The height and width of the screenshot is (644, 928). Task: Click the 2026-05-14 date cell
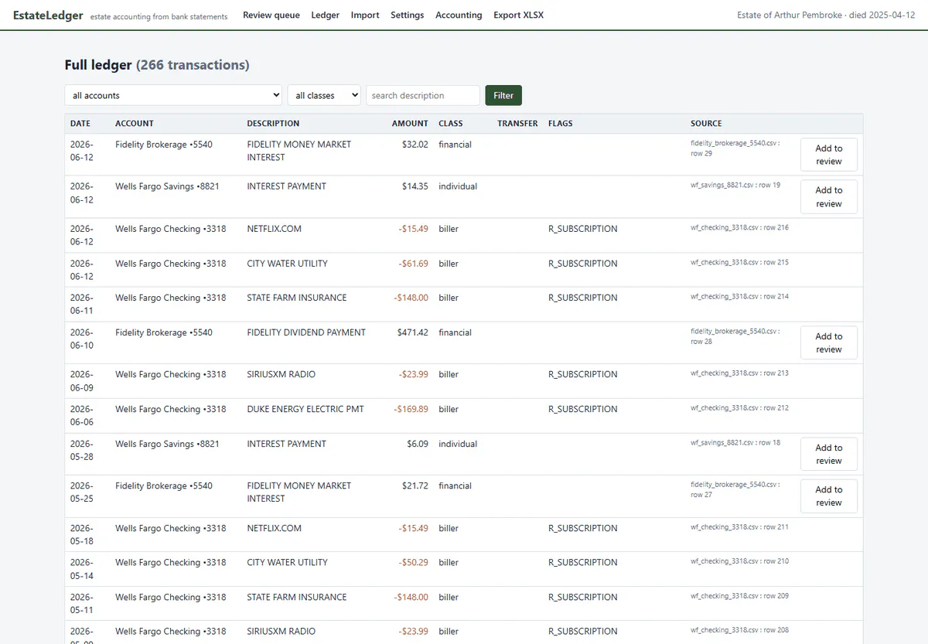(82, 568)
